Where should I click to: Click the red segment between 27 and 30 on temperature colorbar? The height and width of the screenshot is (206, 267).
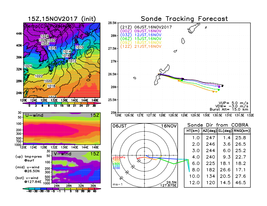click(x=91, y=103)
